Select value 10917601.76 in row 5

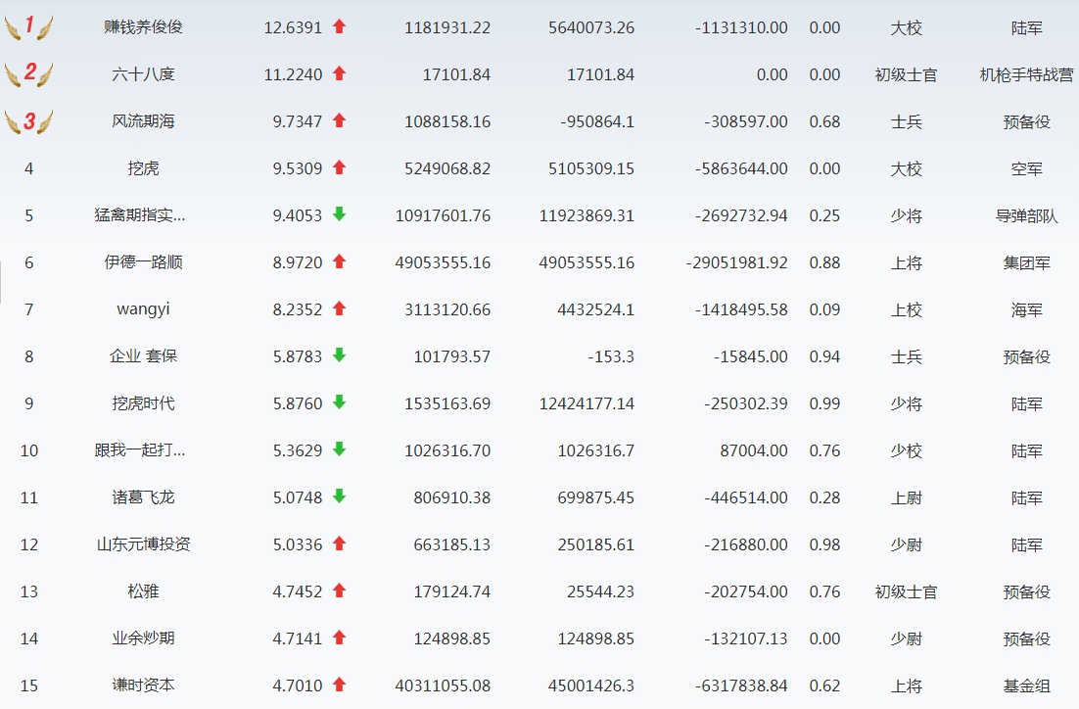click(x=443, y=215)
